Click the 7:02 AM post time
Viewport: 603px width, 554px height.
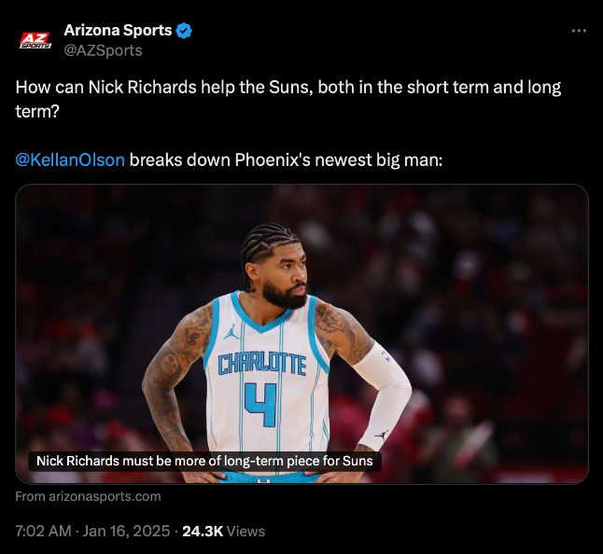tap(43, 531)
